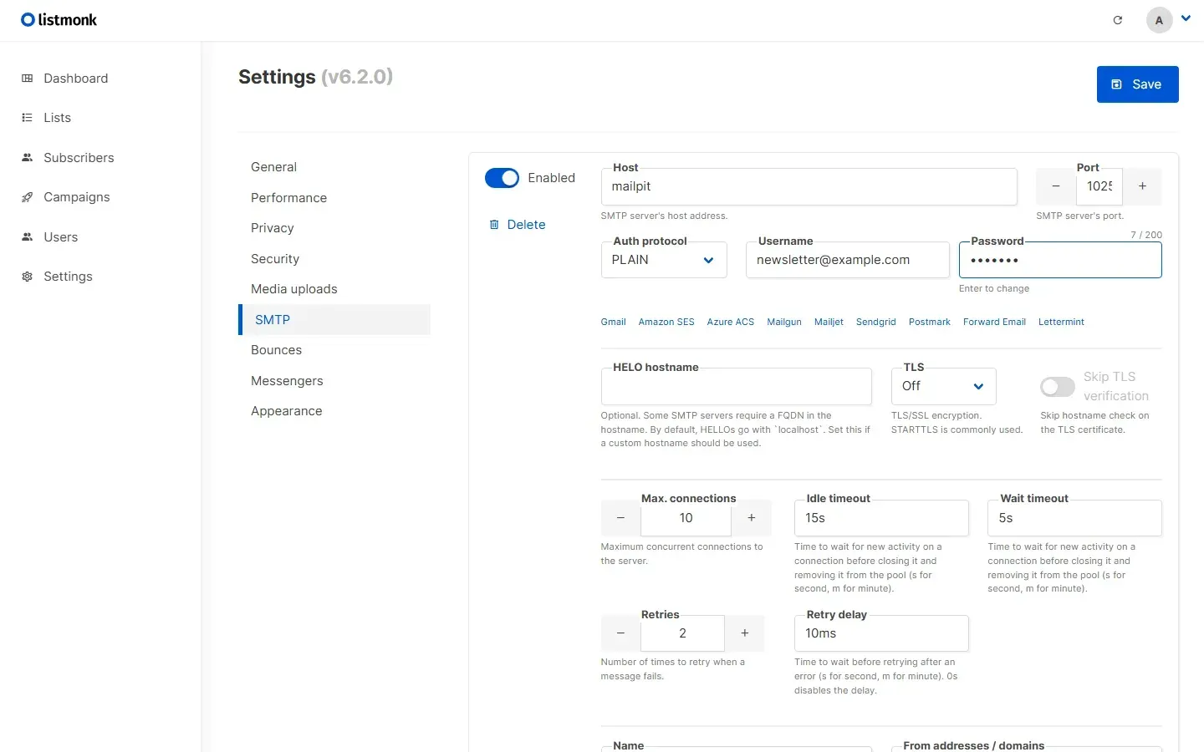
Task: Click the Username input field
Action: click(x=848, y=260)
